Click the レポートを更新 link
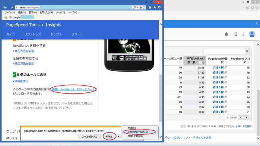The image size is (260, 146). coord(244,126)
